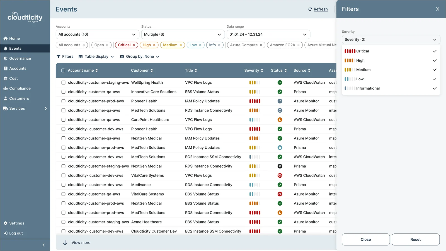Open the Data range dropdown
Viewport: 446px width, 251px height.
(268, 34)
